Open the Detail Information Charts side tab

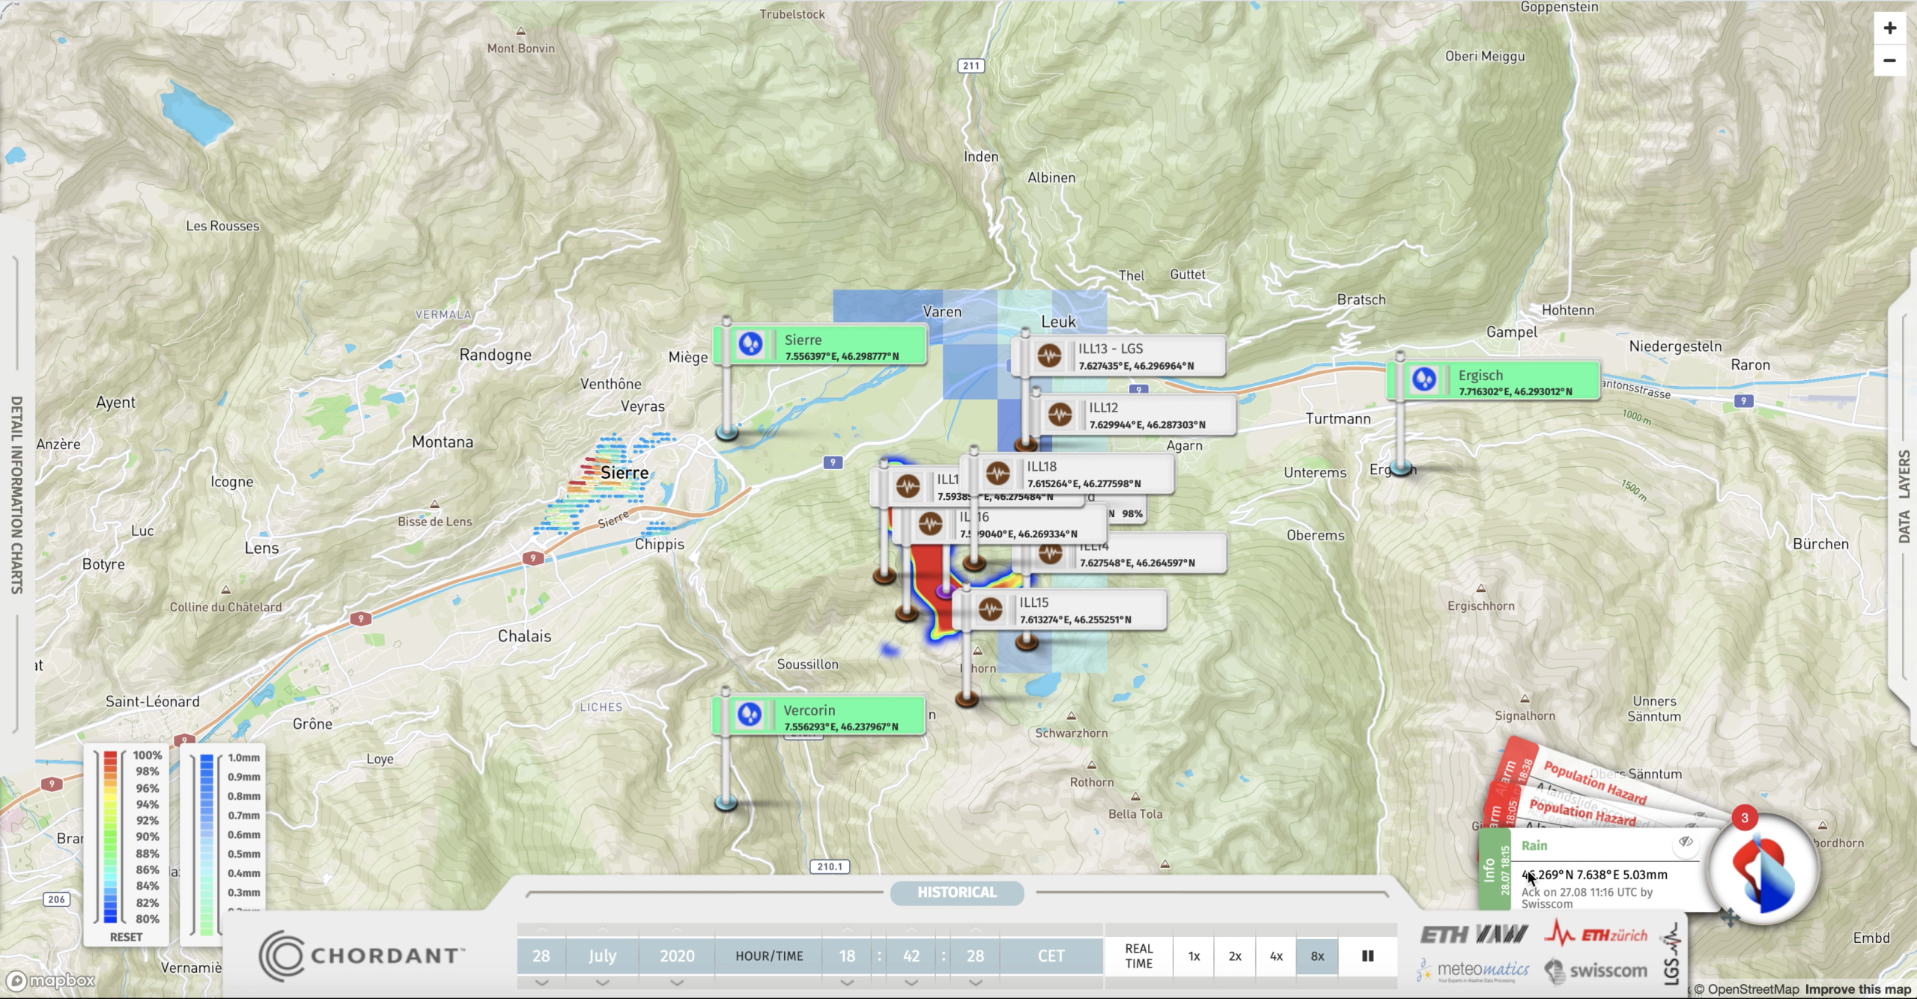16,495
